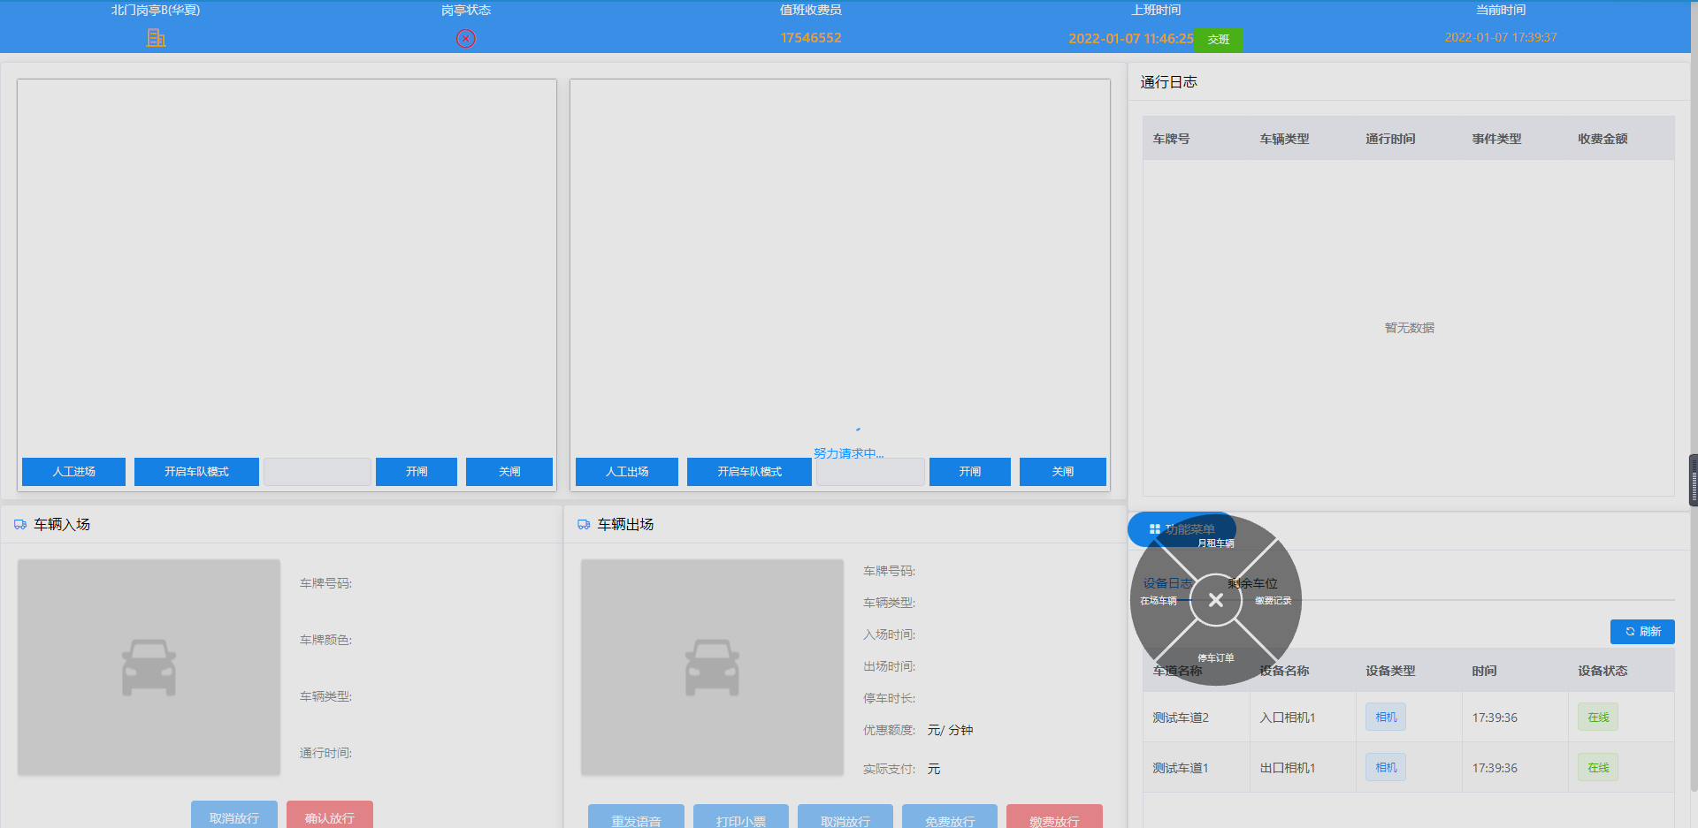Click the entry vehicle photo placeholder
1698x828 pixels.
coord(149,667)
